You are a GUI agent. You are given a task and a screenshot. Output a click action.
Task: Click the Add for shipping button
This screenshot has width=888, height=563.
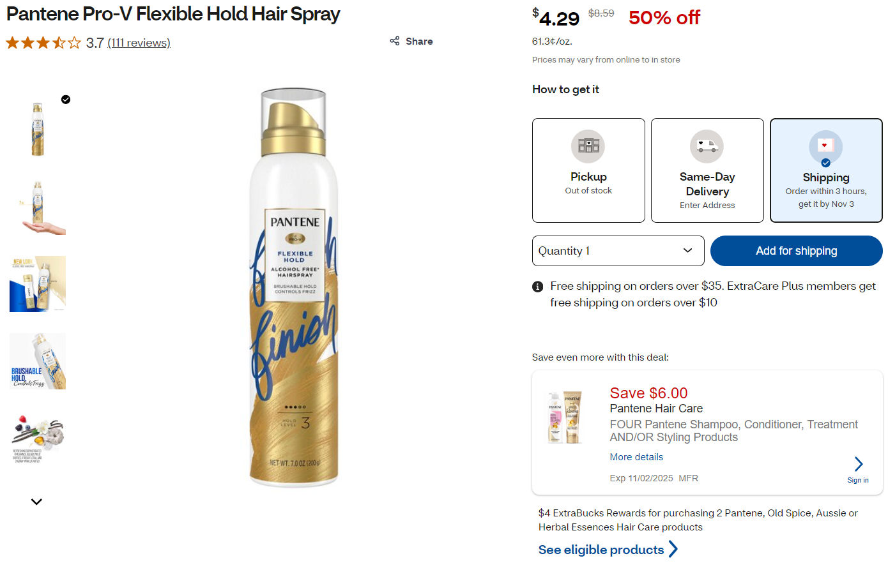pyautogui.click(x=796, y=251)
